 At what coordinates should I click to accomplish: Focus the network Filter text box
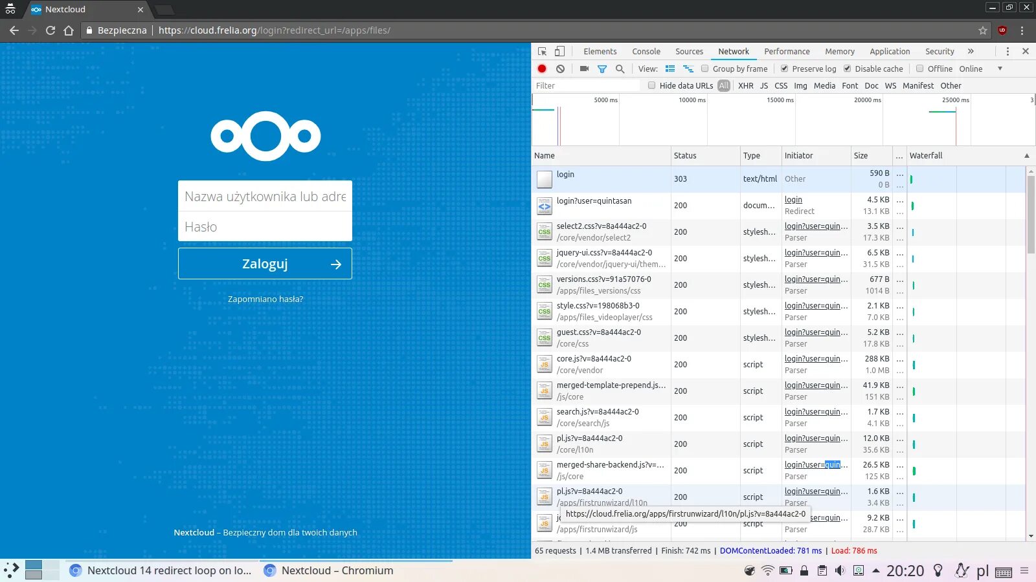point(587,85)
